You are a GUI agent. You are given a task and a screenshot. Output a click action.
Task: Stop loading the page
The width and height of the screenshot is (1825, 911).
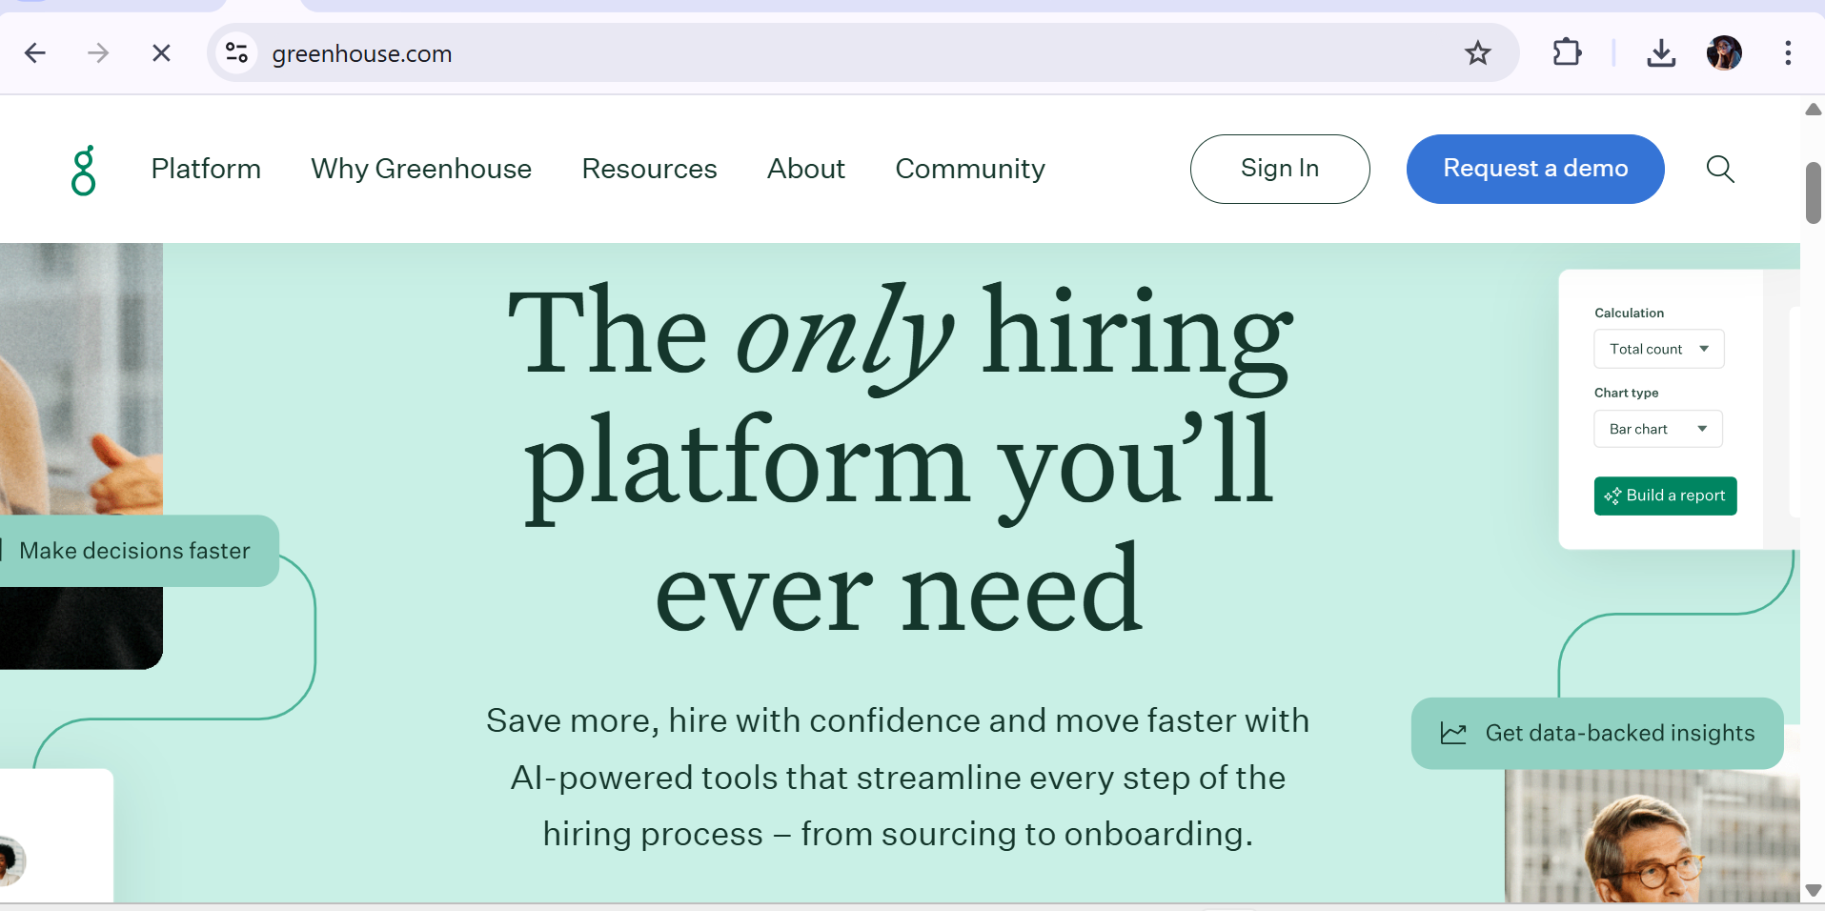tap(161, 53)
